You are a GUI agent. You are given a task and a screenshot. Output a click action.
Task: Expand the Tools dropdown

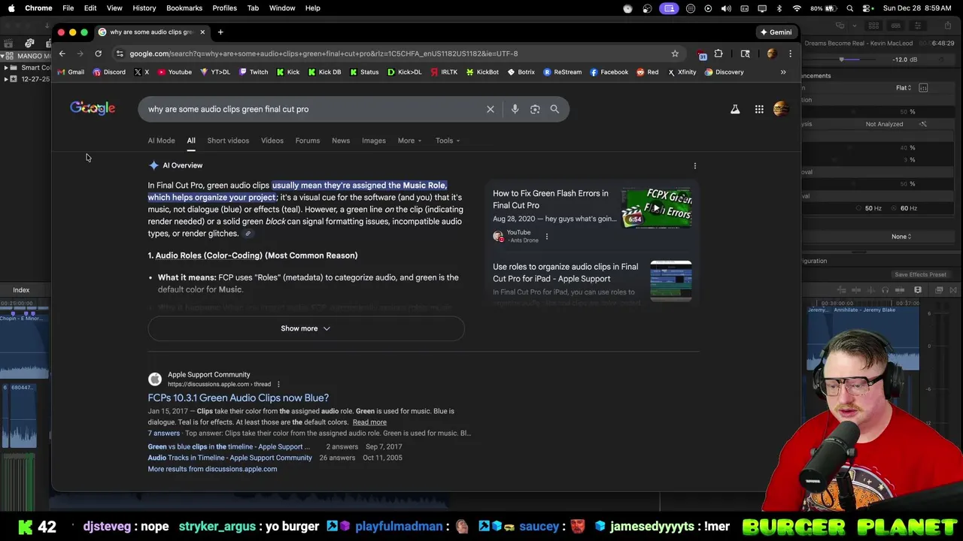coord(448,141)
